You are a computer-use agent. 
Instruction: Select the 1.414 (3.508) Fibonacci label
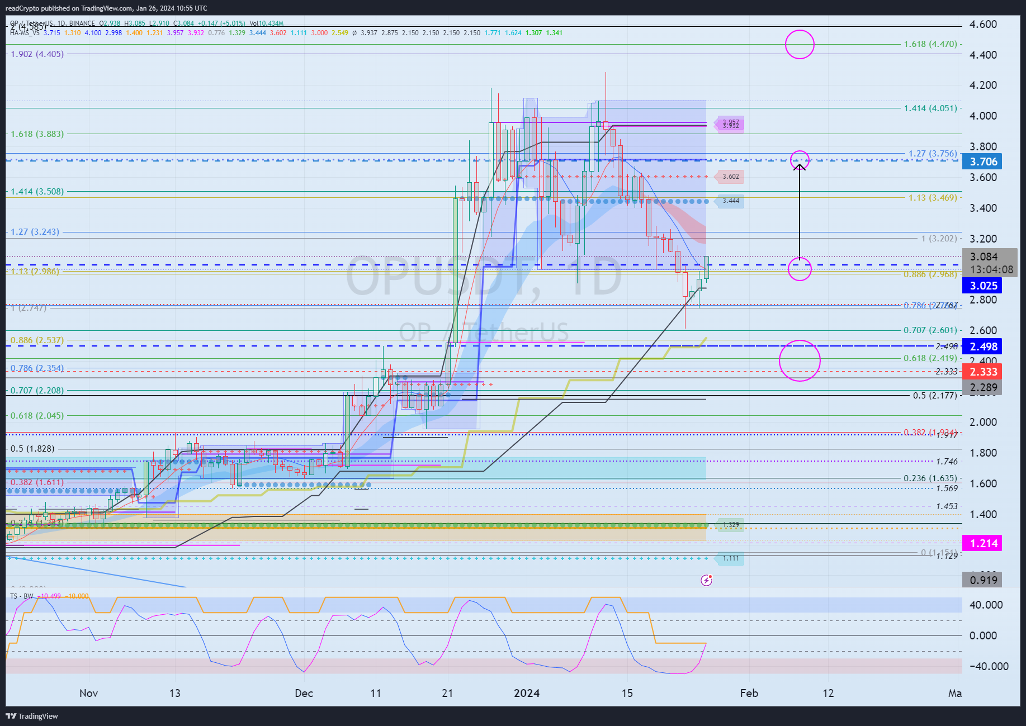coord(37,192)
